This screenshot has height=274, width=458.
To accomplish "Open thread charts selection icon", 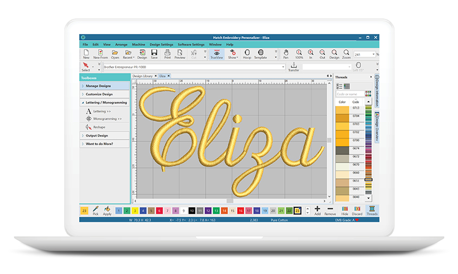I will tap(368, 94).
